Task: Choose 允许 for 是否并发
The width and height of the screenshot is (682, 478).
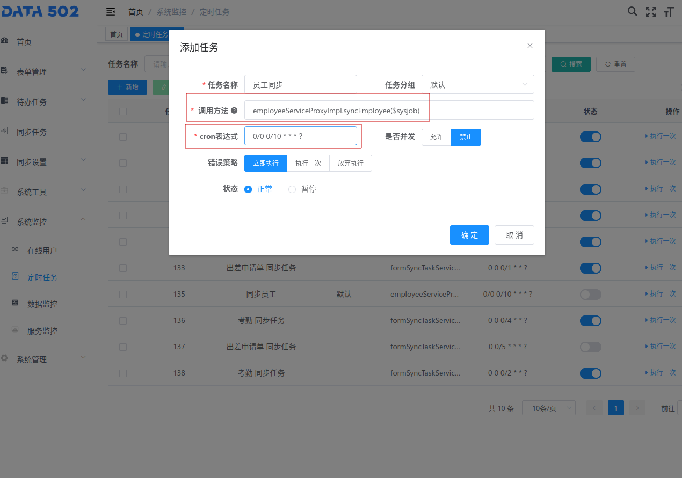Action: click(x=436, y=137)
